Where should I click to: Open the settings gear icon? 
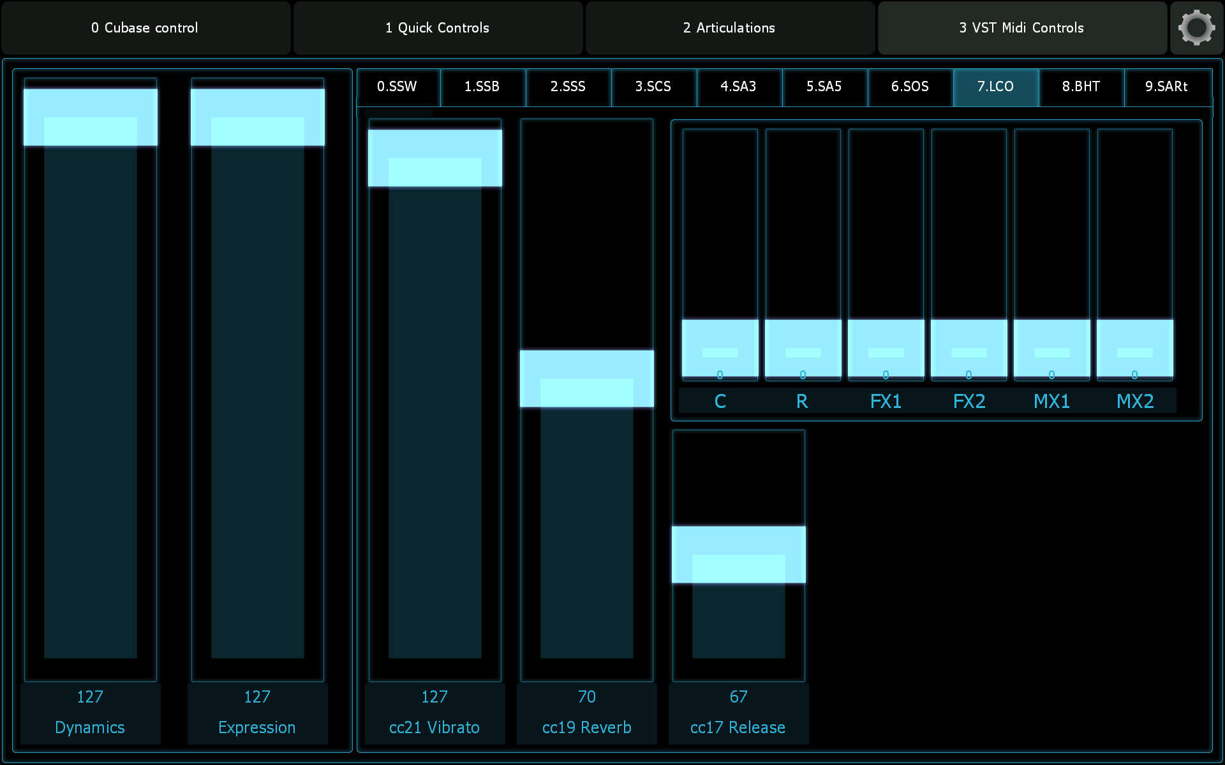pyautogui.click(x=1196, y=27)
